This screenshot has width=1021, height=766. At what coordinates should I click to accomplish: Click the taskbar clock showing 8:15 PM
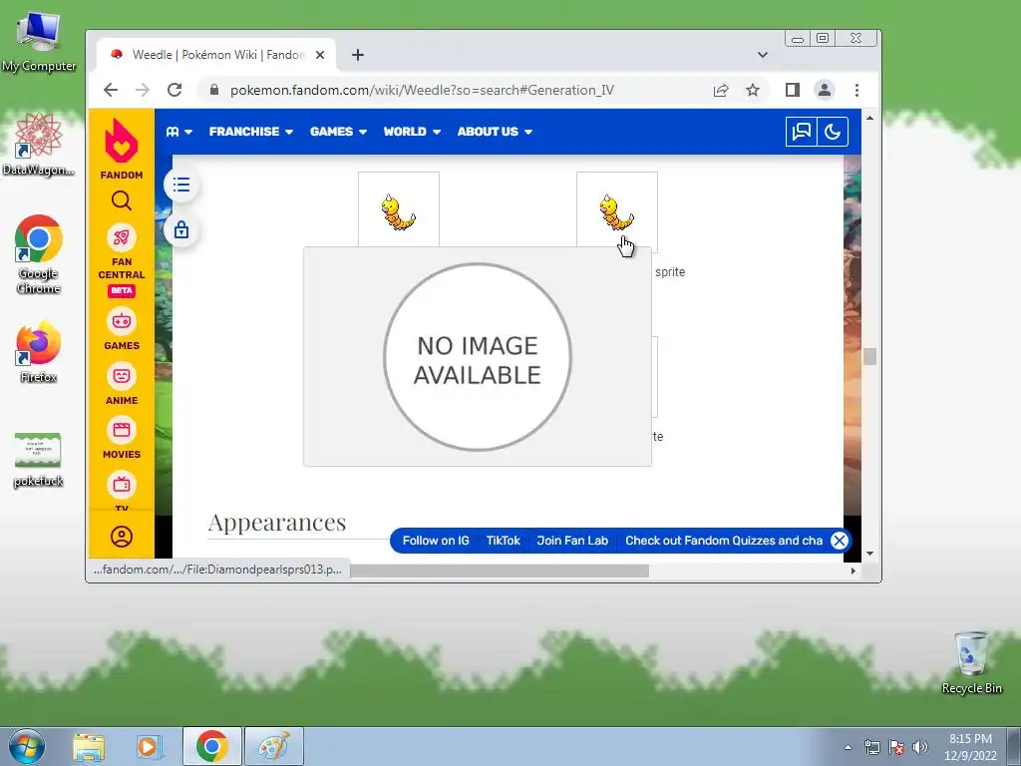click(x=970, y=747)
